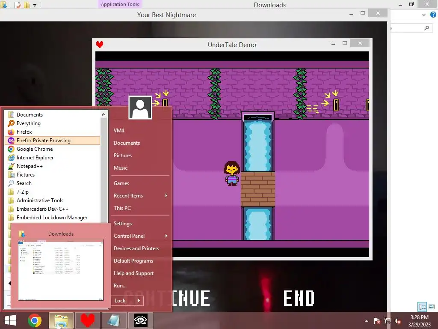The height and width of the screenshot is (329, 438).
Task: Switch Downloads to large icons view
Action: point(432,307)
